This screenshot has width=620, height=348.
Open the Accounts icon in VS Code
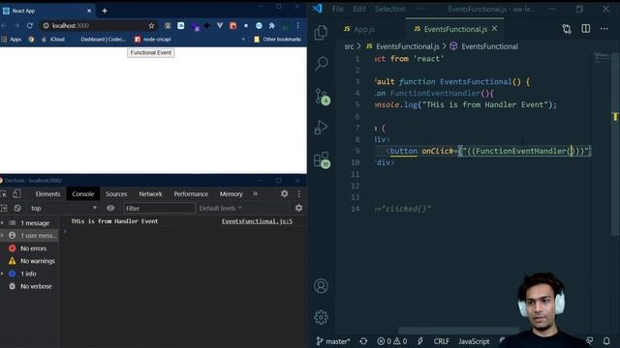[321, 286]
